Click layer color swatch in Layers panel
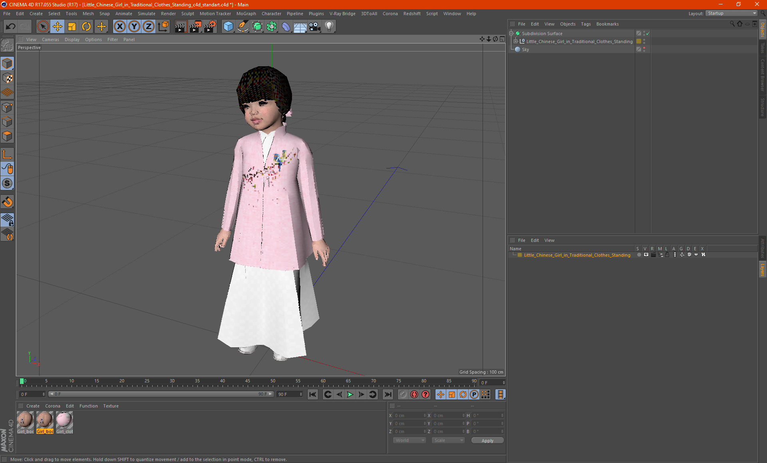 click(x=520, y=255)
